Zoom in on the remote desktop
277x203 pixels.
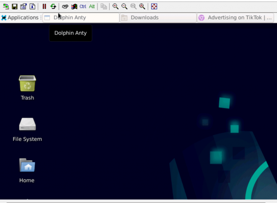(x=115, y=6)
